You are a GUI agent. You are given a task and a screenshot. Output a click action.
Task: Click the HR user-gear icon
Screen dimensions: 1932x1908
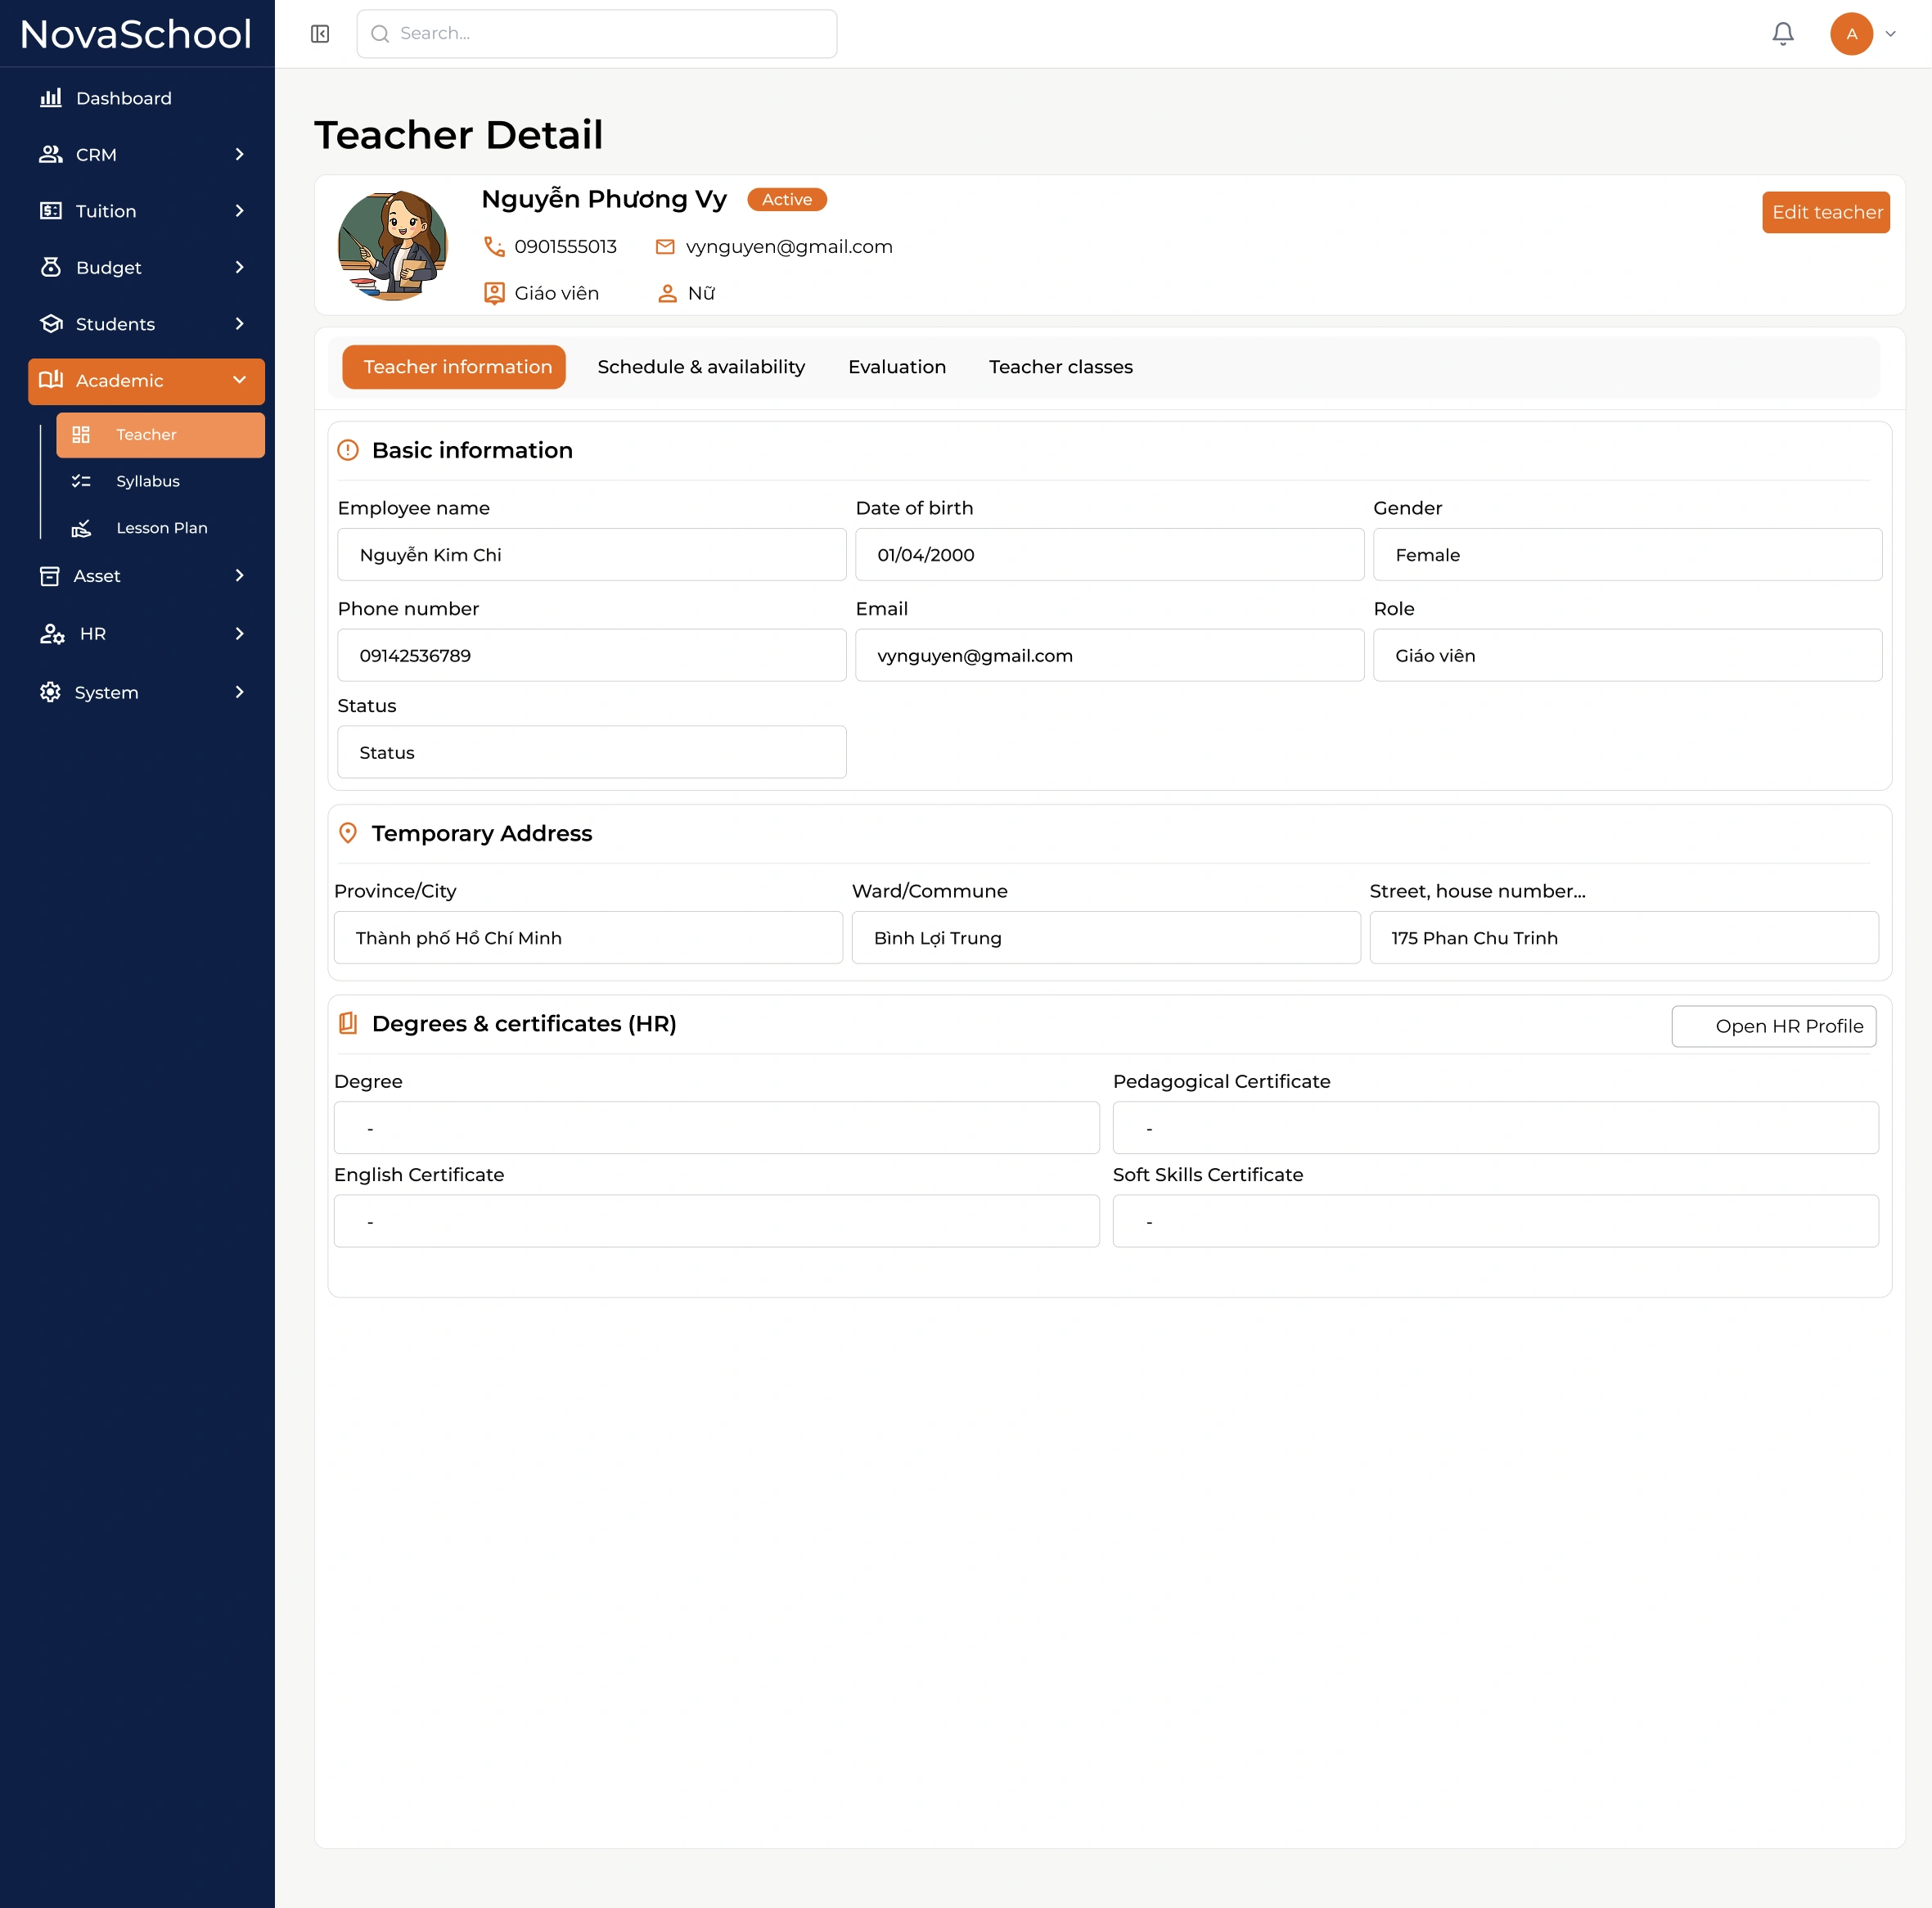(52, 634)
